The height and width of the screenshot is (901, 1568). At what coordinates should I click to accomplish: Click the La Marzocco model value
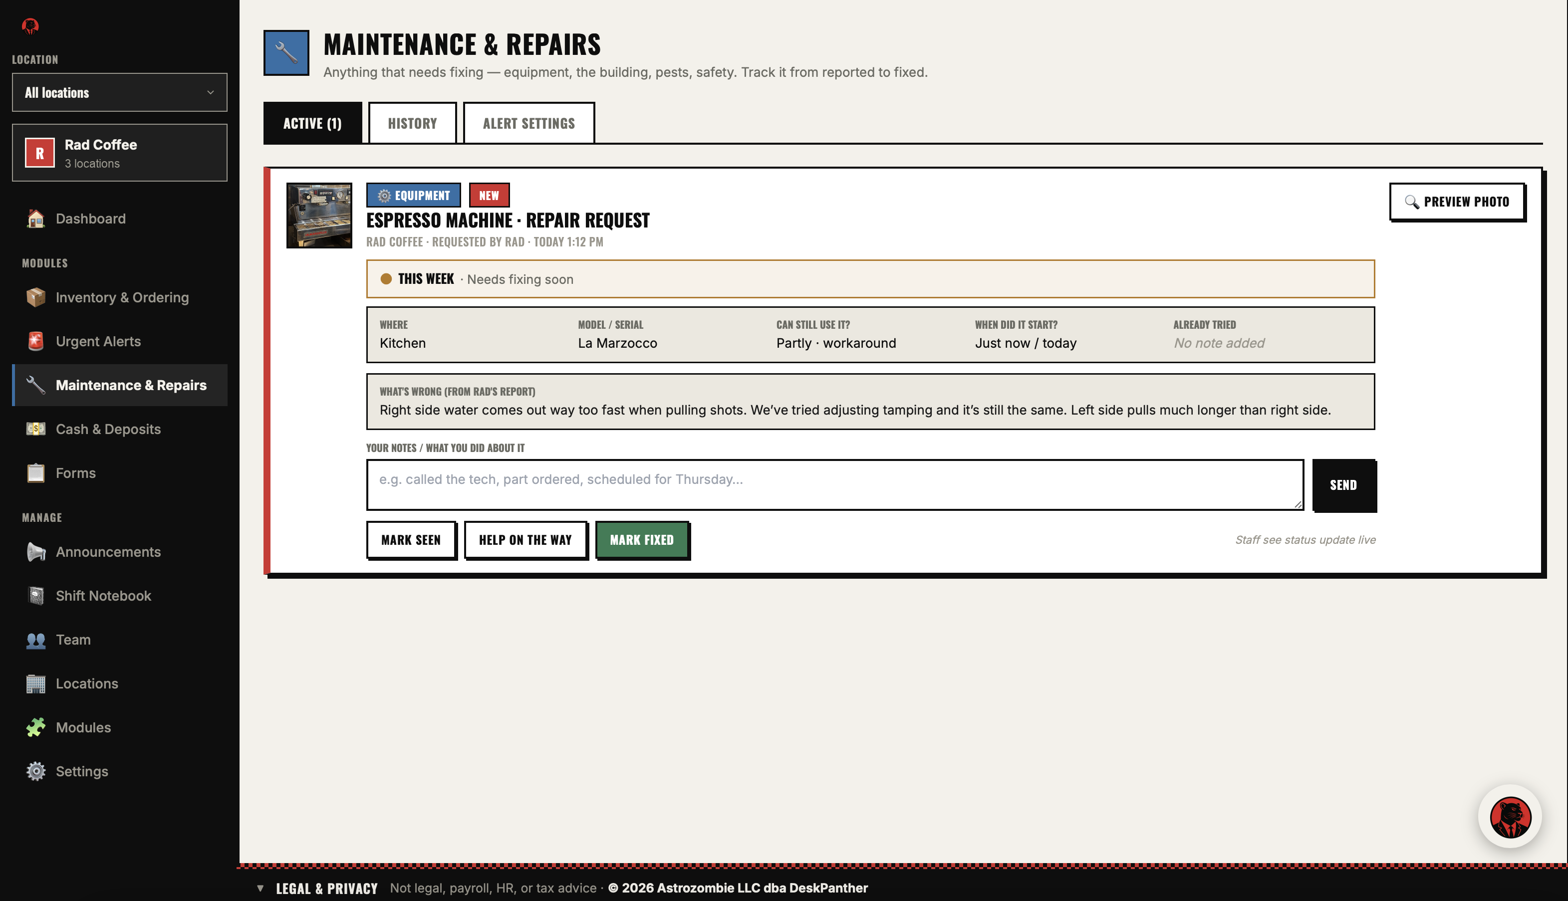[x=617, y=343]
